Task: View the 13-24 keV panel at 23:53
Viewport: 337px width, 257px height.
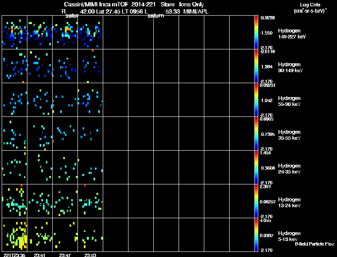Action: [90, 201]
